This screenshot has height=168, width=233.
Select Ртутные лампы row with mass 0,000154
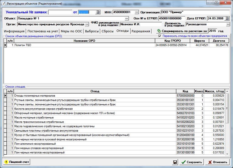click(114, 104)
